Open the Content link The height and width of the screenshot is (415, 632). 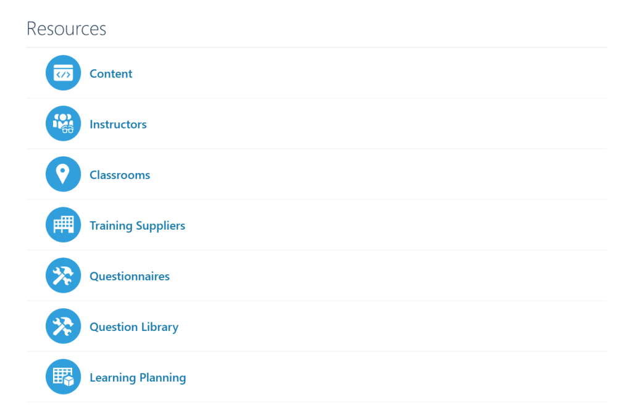(x=111, y=73)
